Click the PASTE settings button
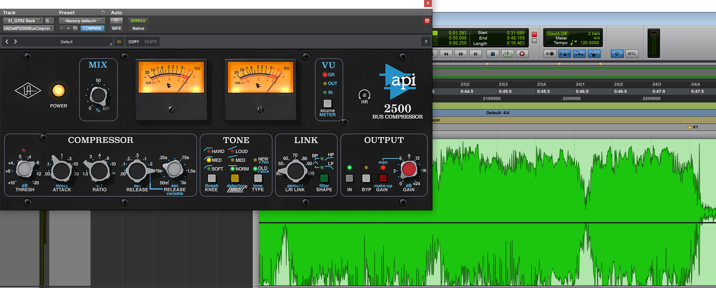716x288 pixels. point(151,42)
